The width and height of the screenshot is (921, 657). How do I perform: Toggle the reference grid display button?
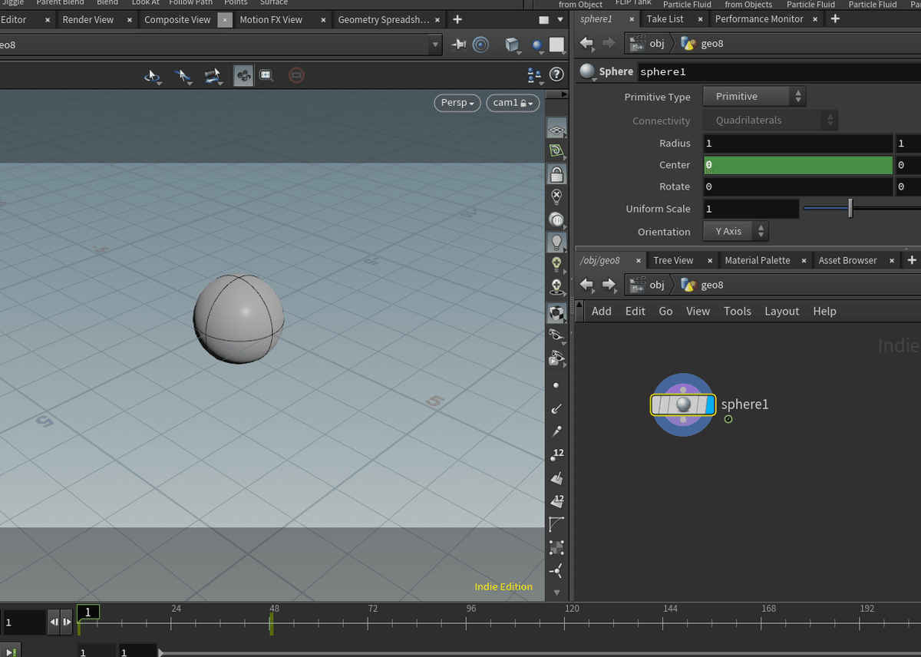556,129
